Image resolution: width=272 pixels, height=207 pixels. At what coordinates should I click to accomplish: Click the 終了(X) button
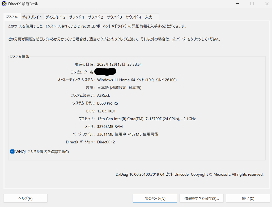(x=248, y=198)
